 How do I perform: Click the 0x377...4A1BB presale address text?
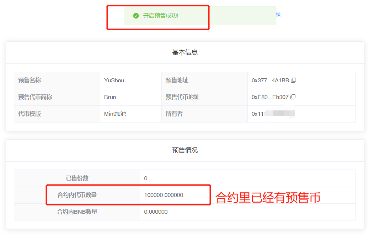(x=270, y=80)
